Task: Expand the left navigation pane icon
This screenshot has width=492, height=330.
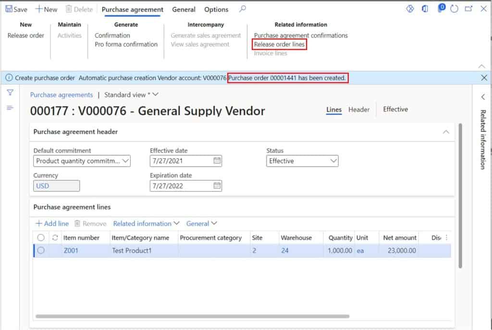Action: click(x=10, y=107)
